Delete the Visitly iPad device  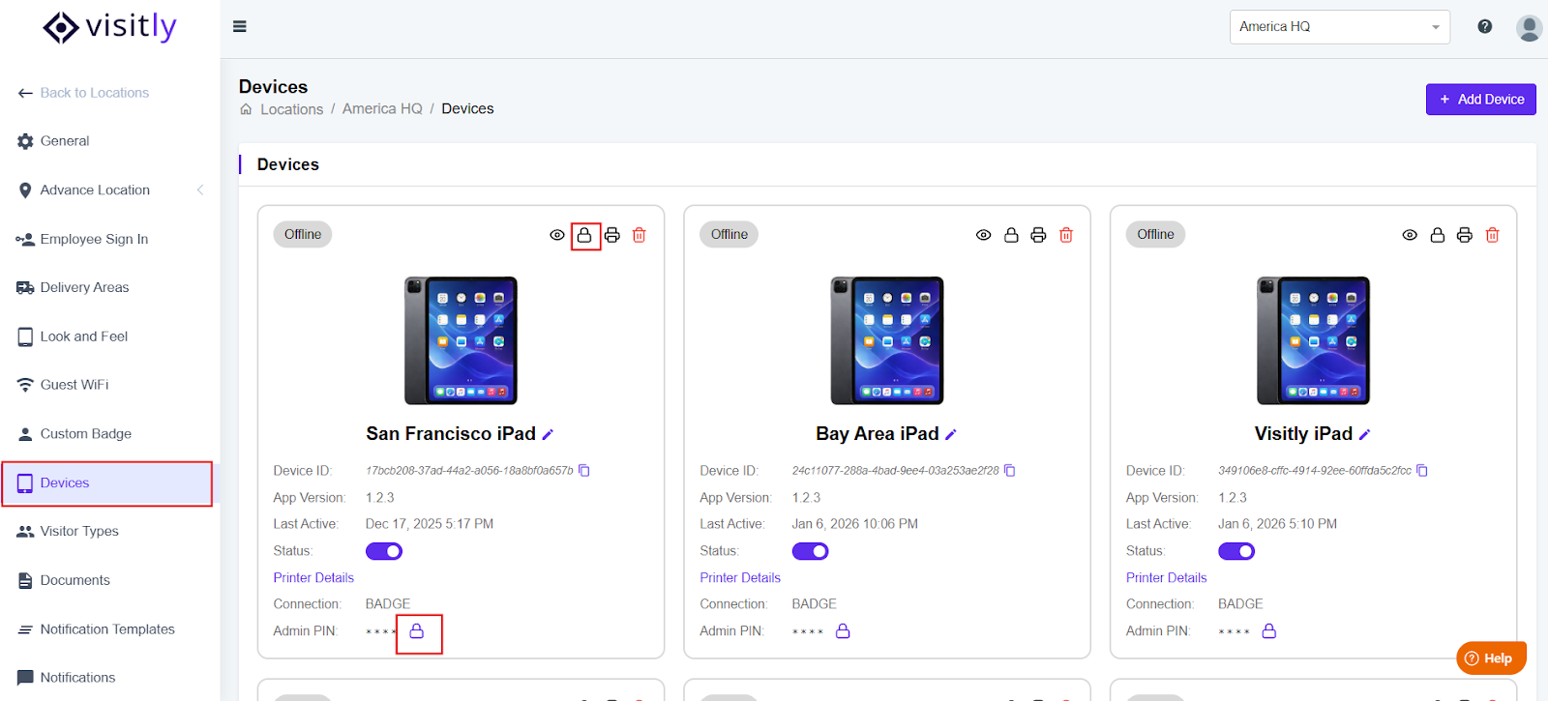click(1493, 235)
